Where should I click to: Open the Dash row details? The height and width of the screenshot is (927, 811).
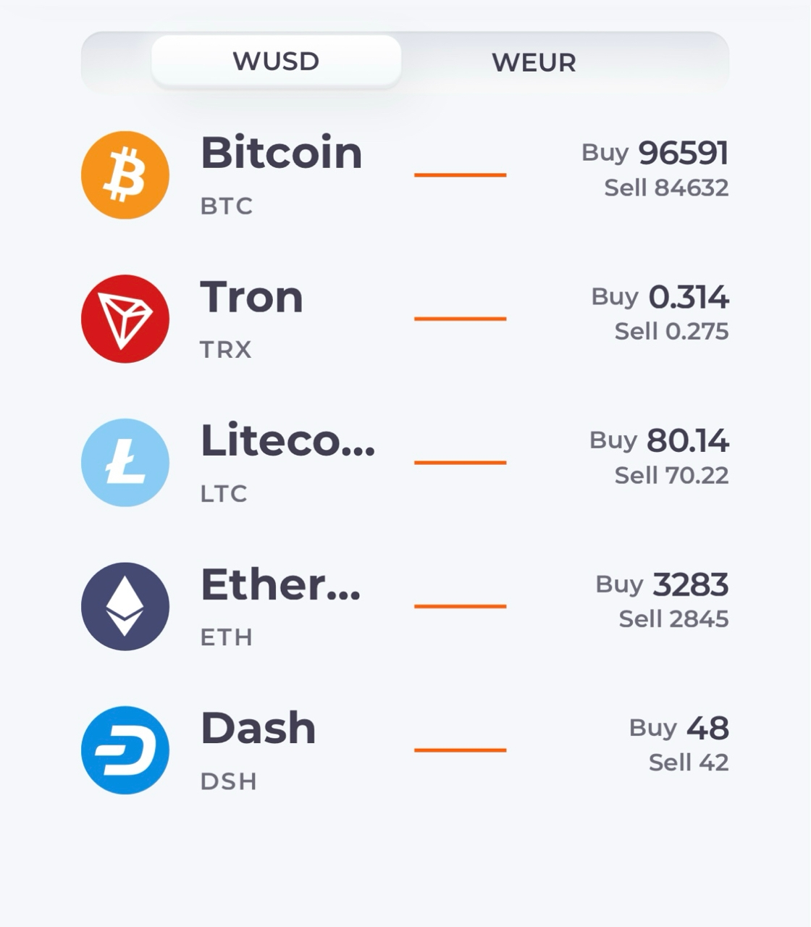click(405, 750)
